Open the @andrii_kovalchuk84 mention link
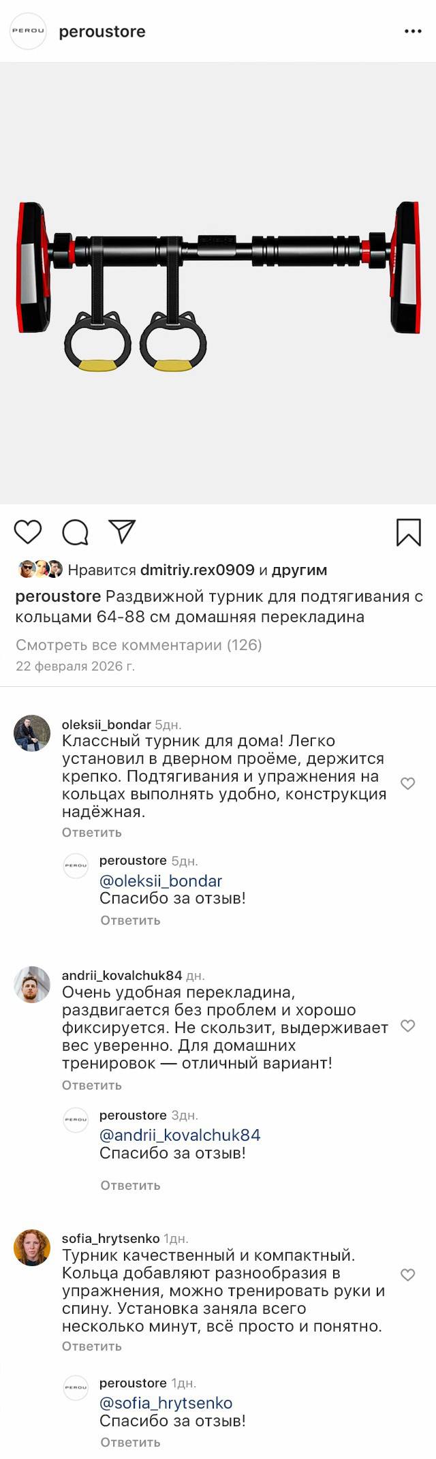 (x=180, y=1135)
